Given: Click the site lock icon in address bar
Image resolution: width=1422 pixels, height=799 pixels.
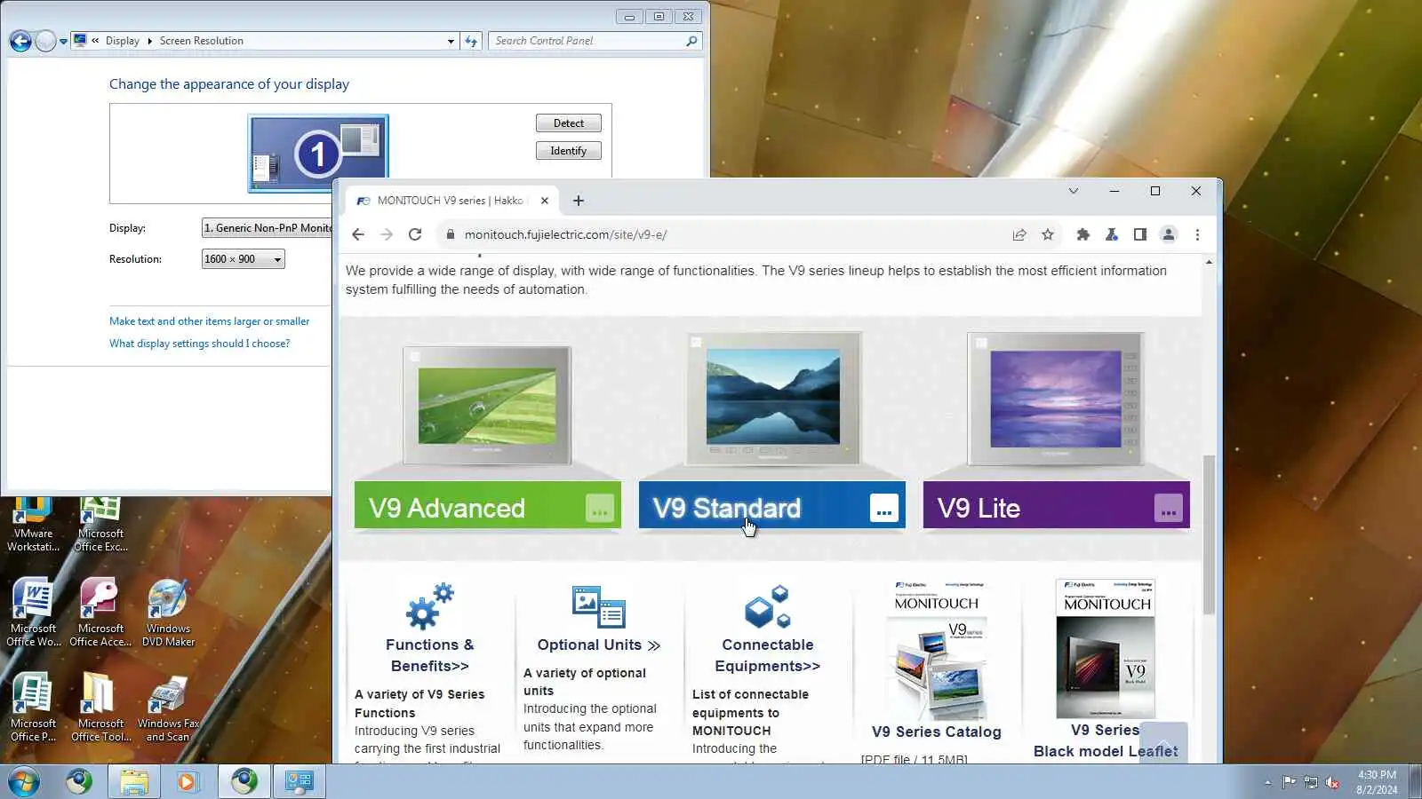Looking at the screenshot, I should pyautogui.click(x=451, y=234).
